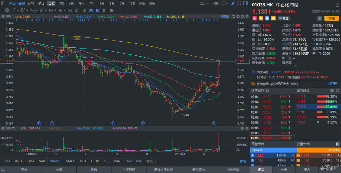Select the wave pattern drawing tool
This screenshot has width=341, height=173.
click(x=32, y=10)
